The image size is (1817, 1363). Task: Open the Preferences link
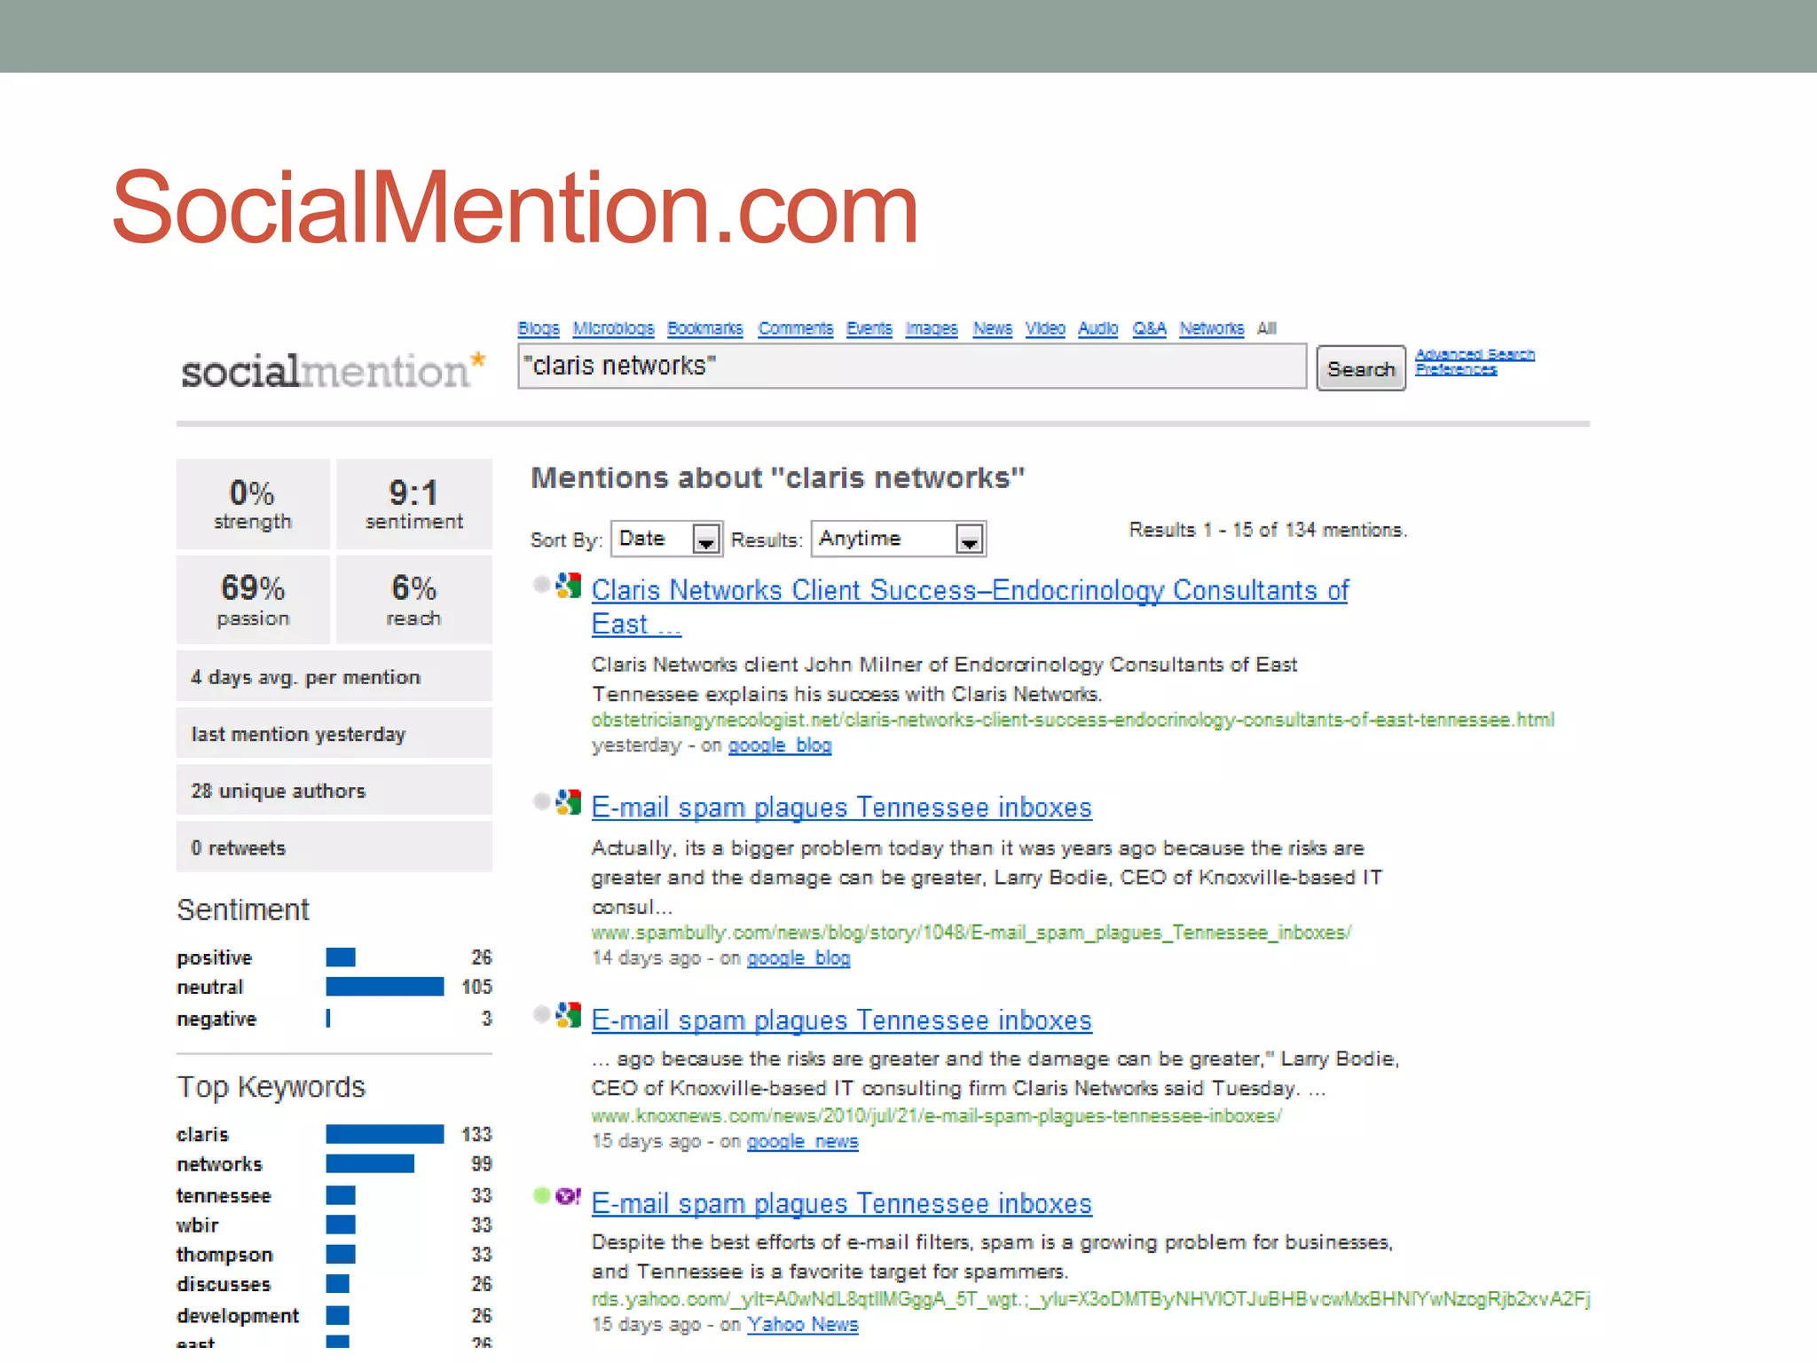coord(1456,369)
